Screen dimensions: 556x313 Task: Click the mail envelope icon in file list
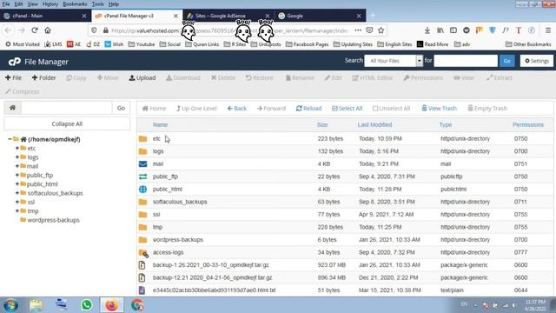[142, 164]
